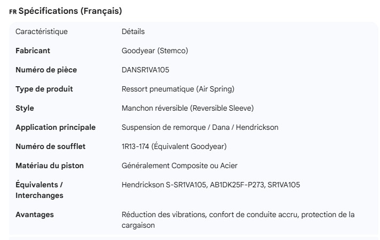Click the Style row label
The width and height of the screenshot is (380, 240).
(25, 108)
